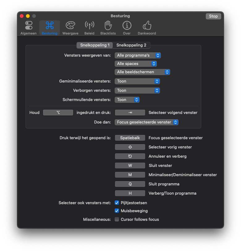Screen dimensions: 241x251
Task: Open the Weergave palette pane
Action: click(x=70, y=28)
